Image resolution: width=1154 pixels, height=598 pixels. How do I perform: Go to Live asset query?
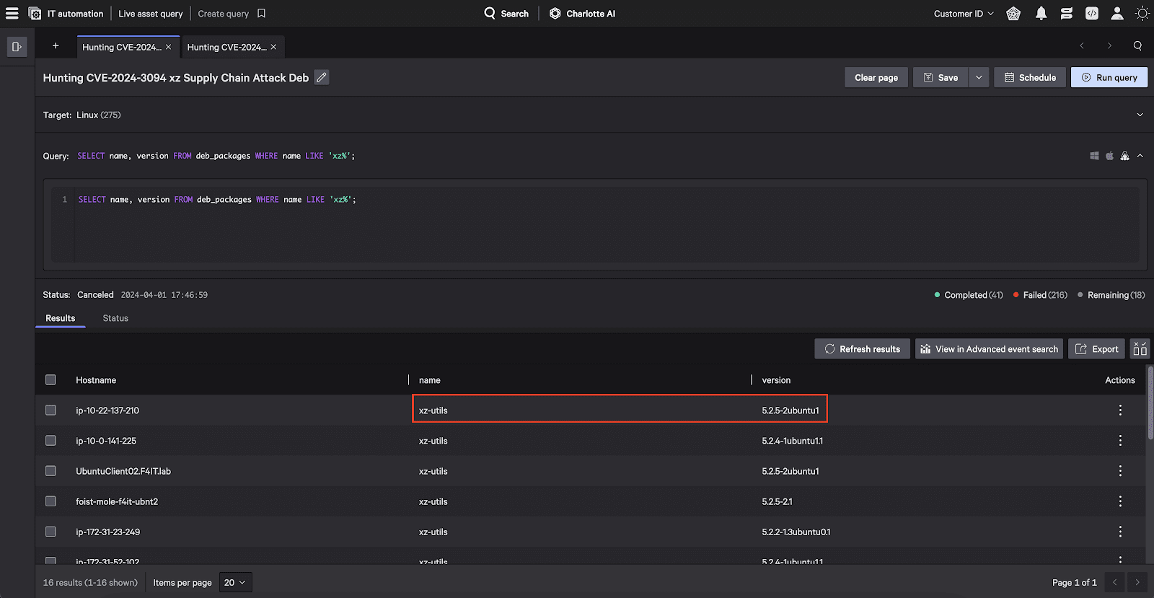(x=151, y=13)
